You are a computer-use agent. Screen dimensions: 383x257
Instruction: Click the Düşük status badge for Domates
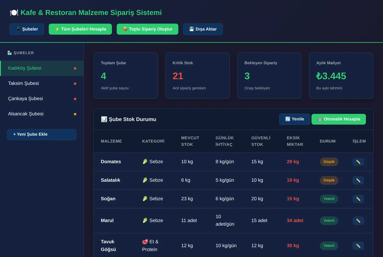[329, 162]
